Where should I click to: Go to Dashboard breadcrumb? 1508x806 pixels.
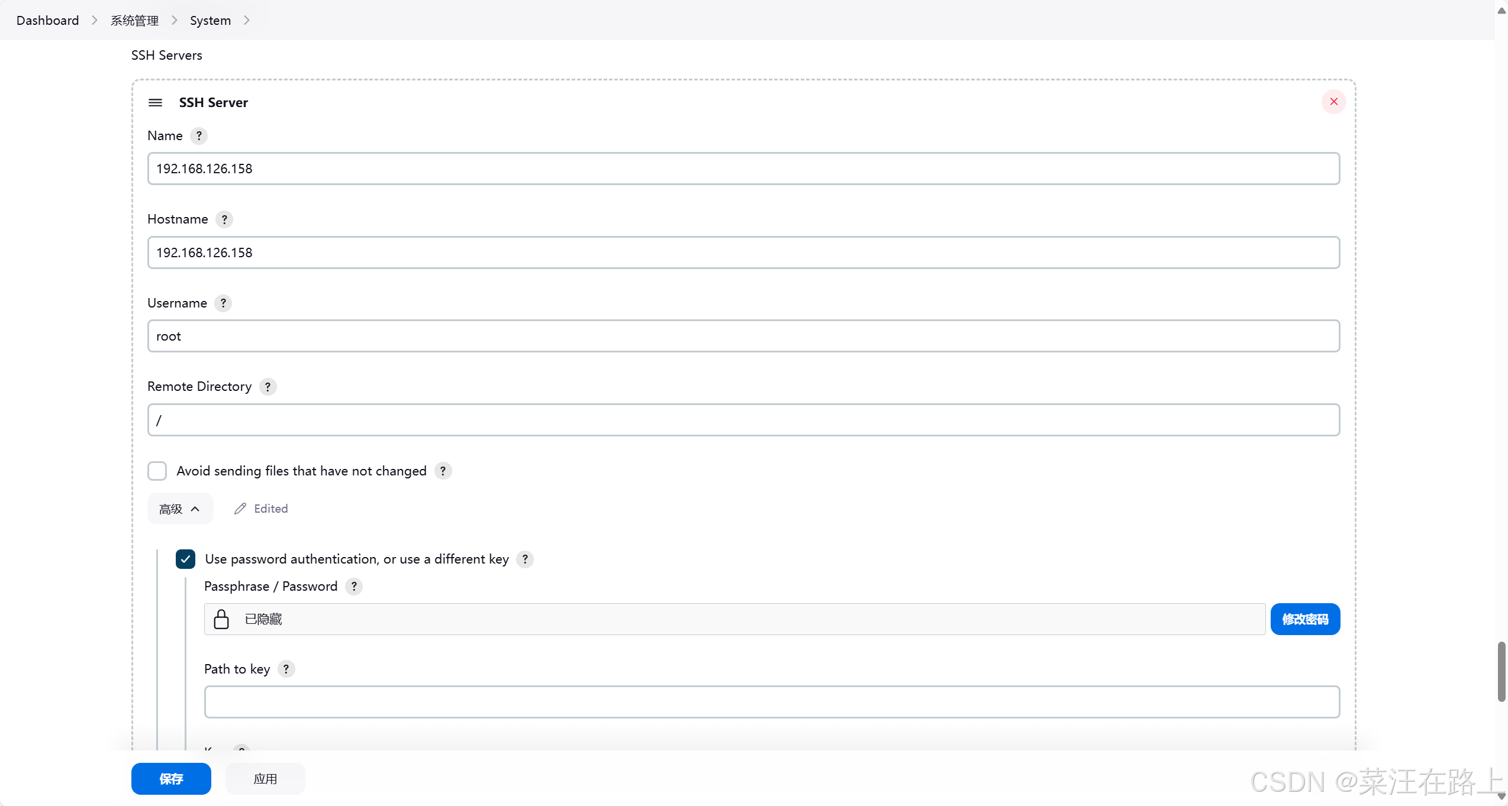click(x=47, y=20)
